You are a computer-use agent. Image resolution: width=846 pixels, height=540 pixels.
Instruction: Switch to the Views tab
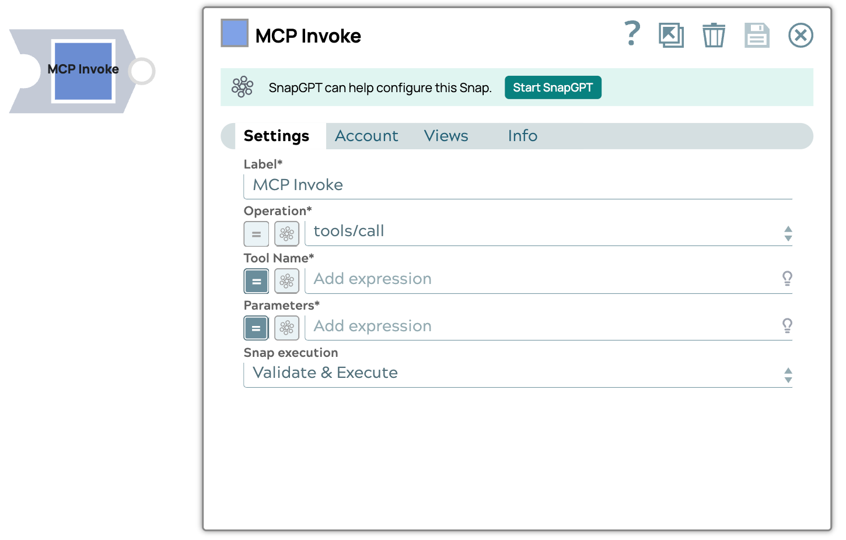point(446,136)
